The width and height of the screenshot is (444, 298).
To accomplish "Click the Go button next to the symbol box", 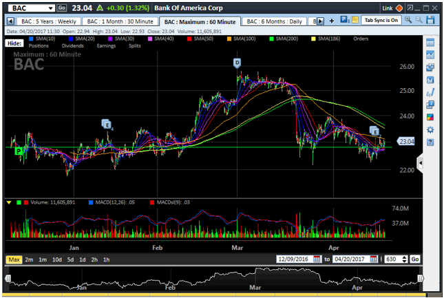I will coord(62,8).
